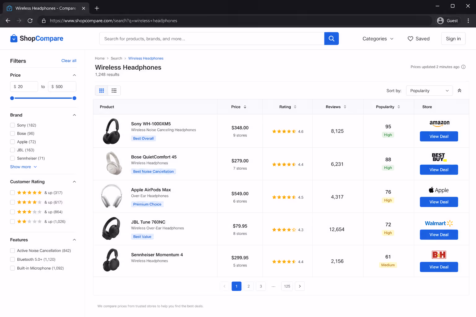
Task: Enable Bluetooth 5.0+ filter
Action: click(x=12, y=259)
